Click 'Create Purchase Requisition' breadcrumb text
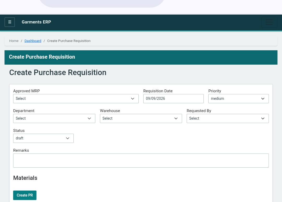This screenshot has width=282, height=202. 69,41
